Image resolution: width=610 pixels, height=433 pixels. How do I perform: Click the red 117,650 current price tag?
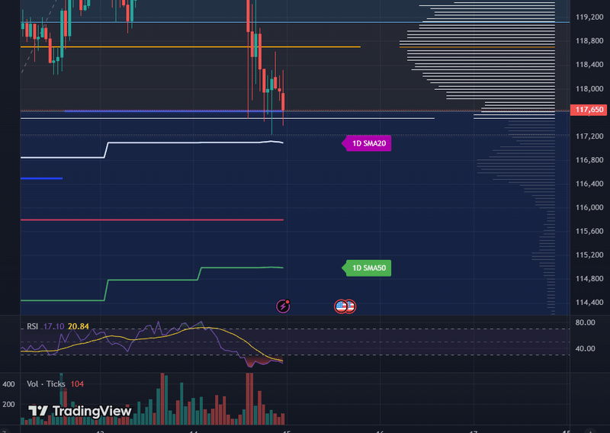[589, 110]
